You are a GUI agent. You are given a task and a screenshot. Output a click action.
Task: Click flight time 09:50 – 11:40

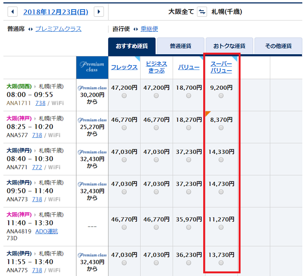pyautogui.click(x=30, y=191)
